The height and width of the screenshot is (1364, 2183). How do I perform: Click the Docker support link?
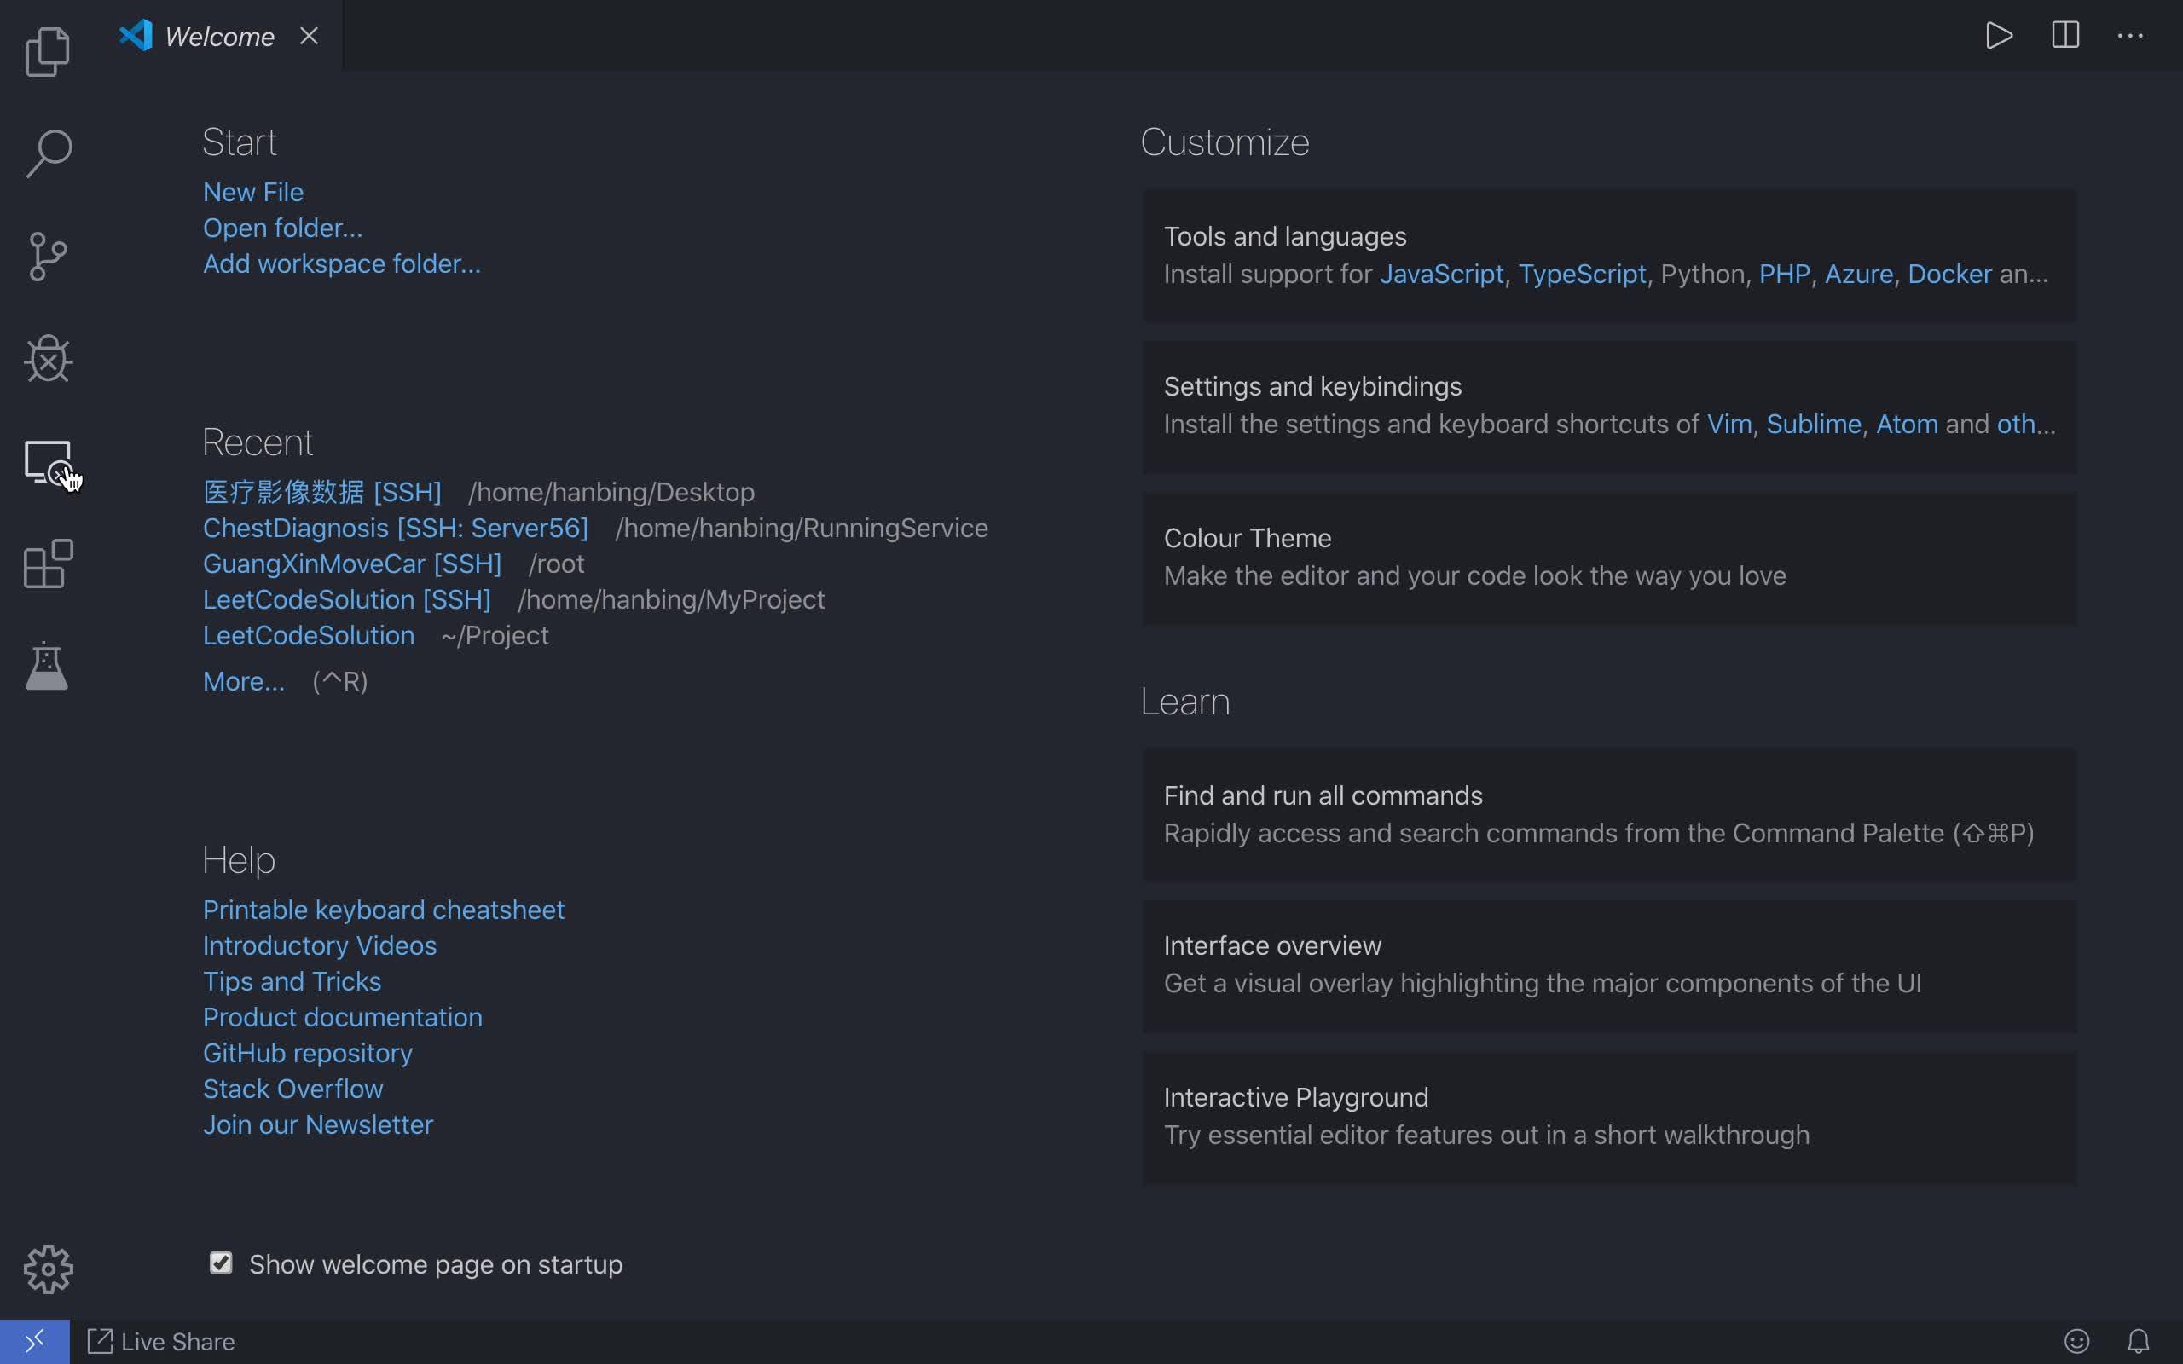pos(1949,275)
